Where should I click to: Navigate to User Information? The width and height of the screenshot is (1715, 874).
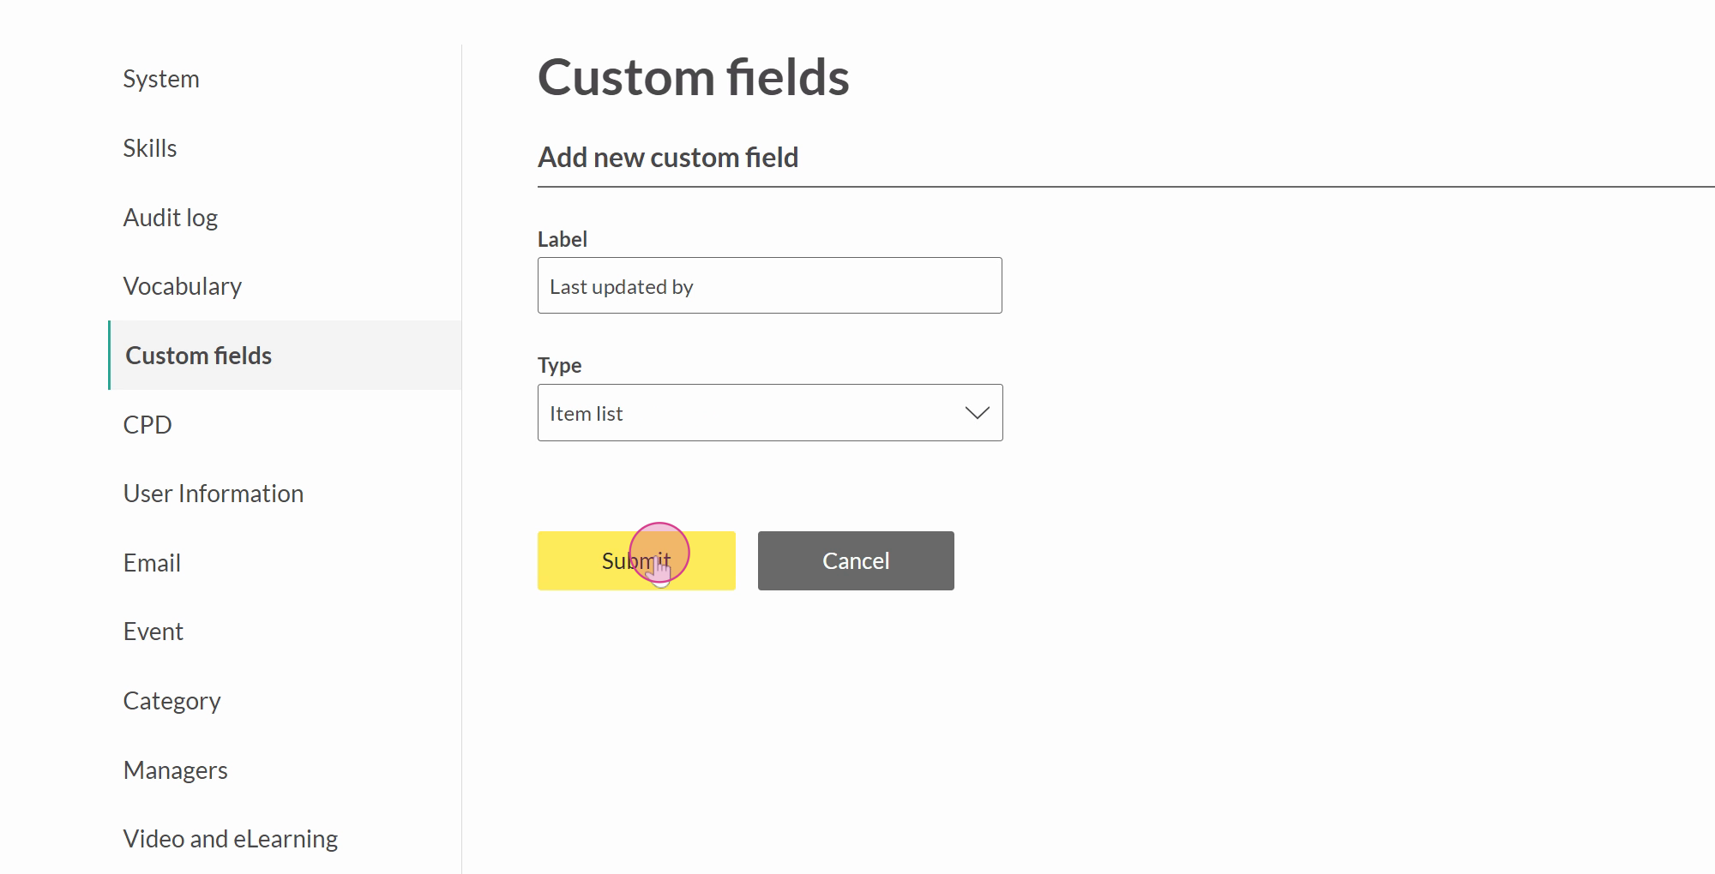coord(214,494)
